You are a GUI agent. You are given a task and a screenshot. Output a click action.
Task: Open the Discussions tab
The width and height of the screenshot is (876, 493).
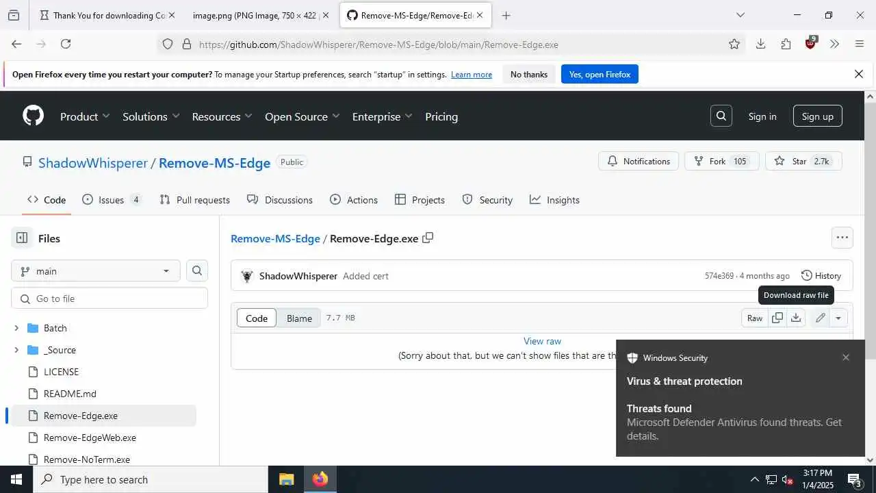coord(280,200)
